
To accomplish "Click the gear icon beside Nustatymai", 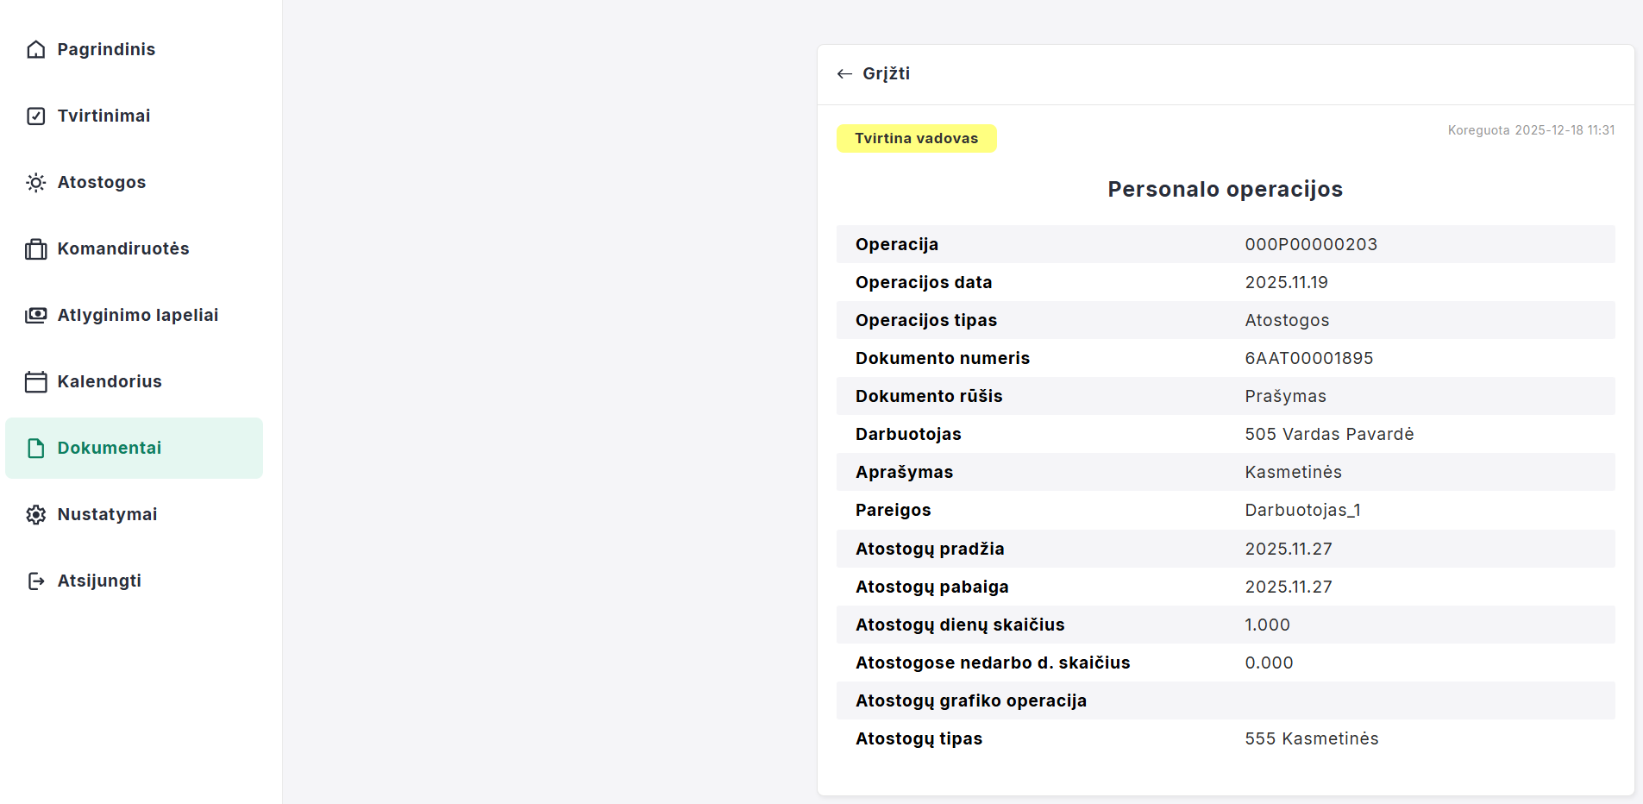I will tap(35, 514).
